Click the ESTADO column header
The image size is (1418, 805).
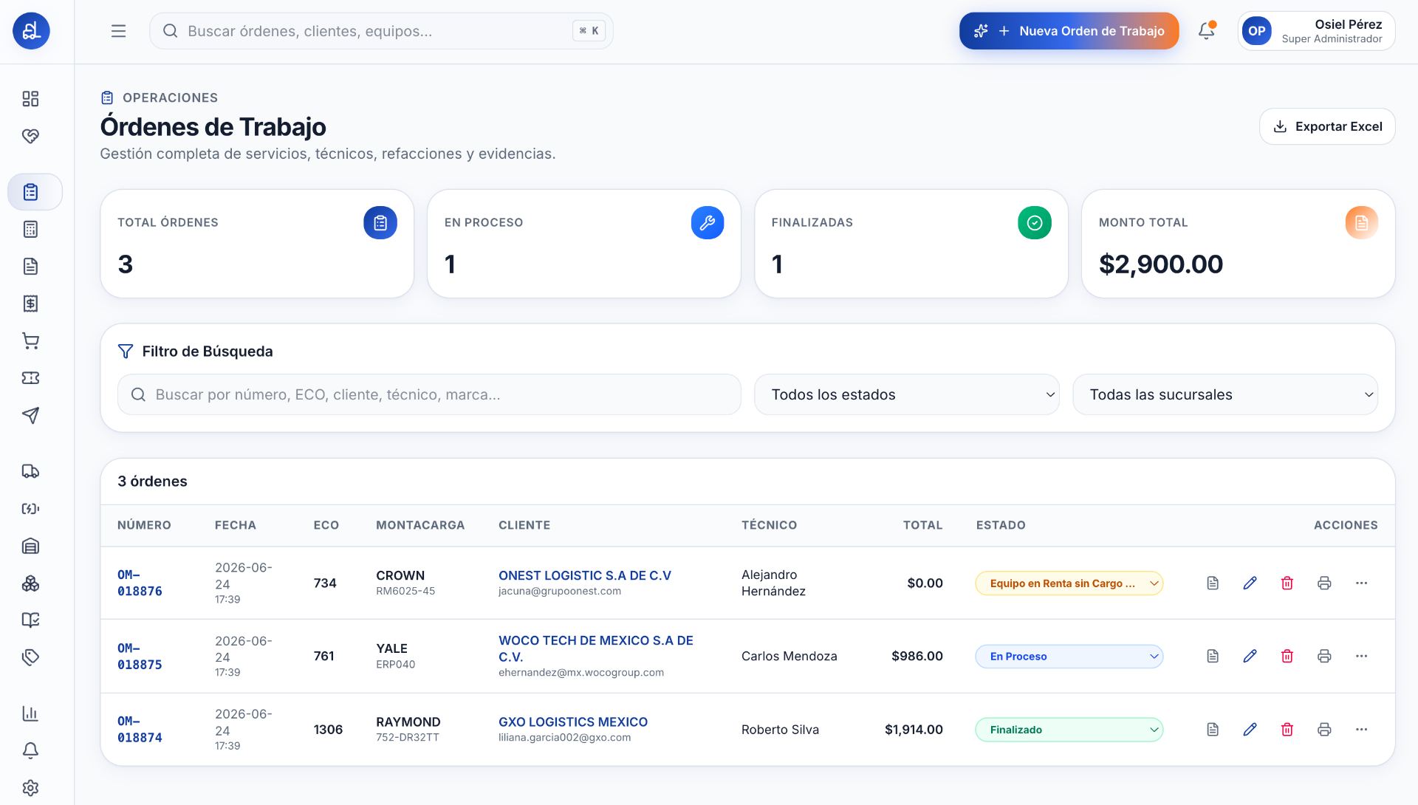click(x=1001, y=525)
